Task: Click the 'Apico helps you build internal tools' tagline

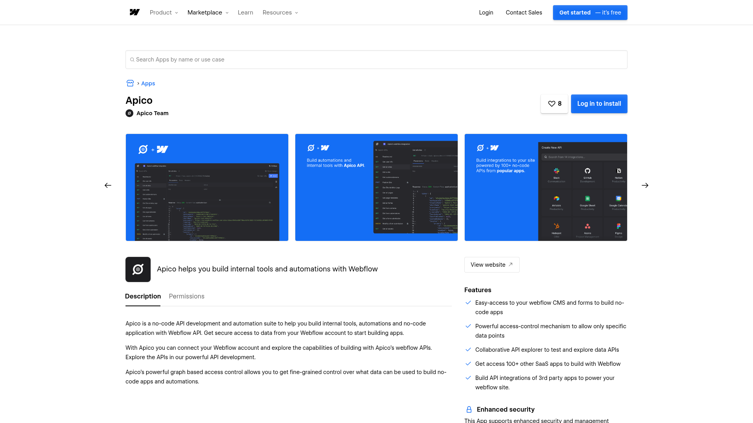Action: pos(267,269)
